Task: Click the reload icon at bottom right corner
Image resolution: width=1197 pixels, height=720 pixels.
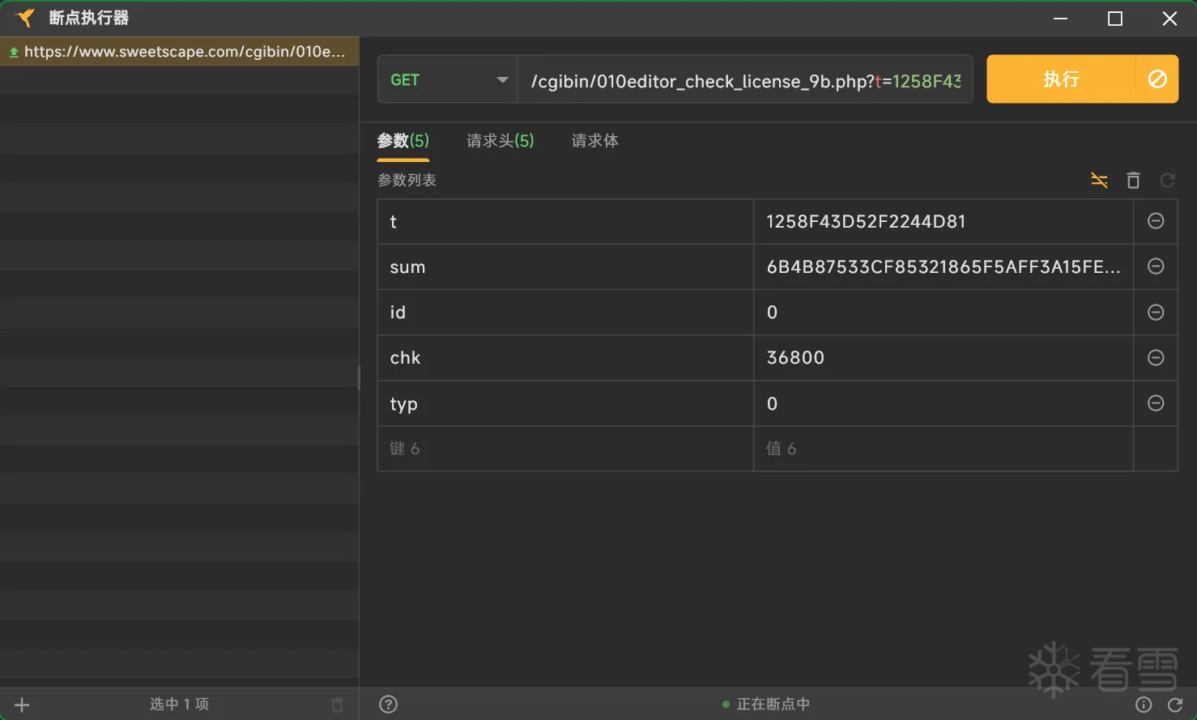Action: 1176,704
